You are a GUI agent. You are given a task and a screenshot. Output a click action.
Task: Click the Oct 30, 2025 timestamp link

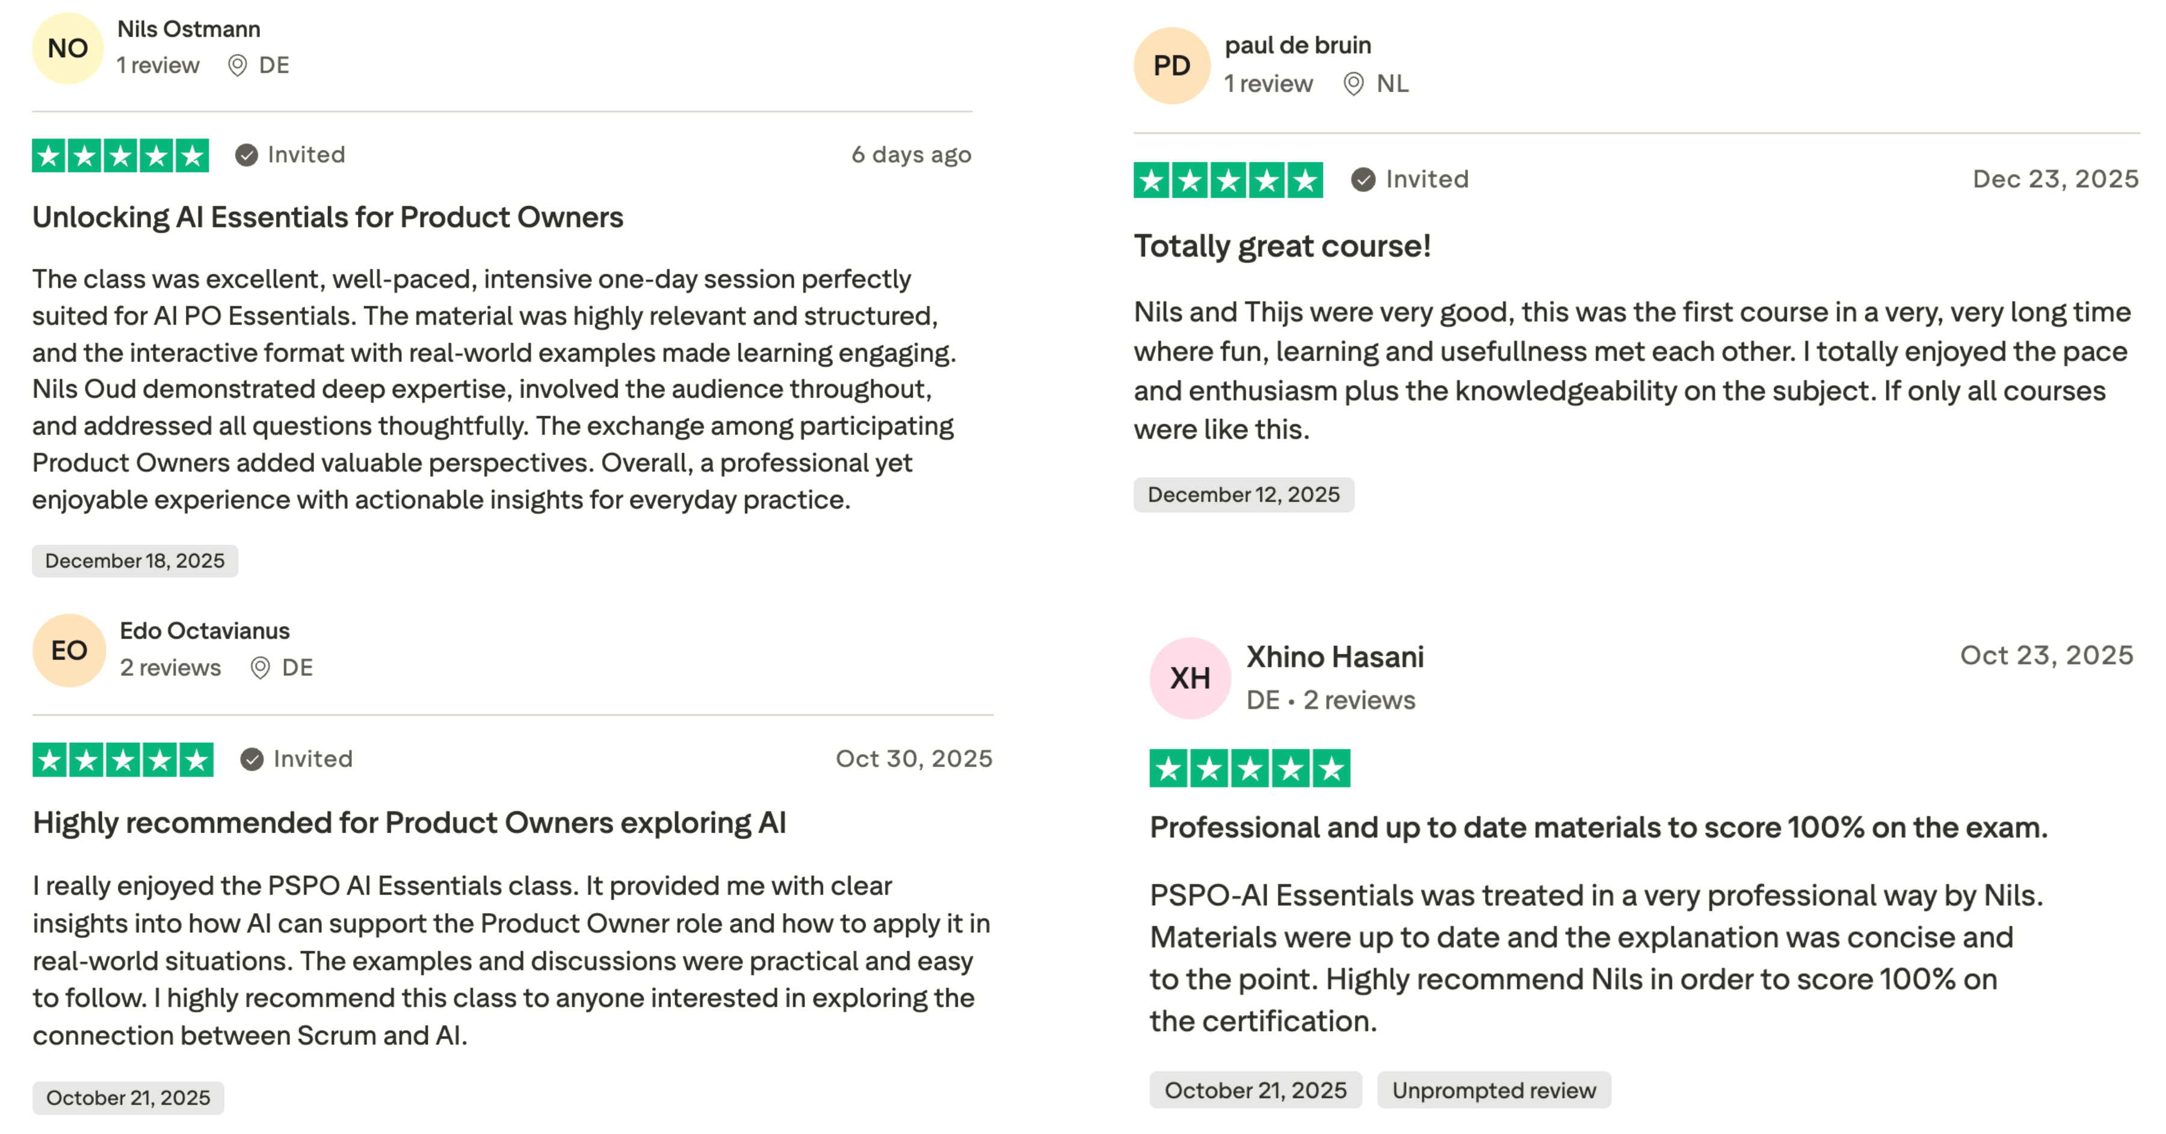point(915,758)
